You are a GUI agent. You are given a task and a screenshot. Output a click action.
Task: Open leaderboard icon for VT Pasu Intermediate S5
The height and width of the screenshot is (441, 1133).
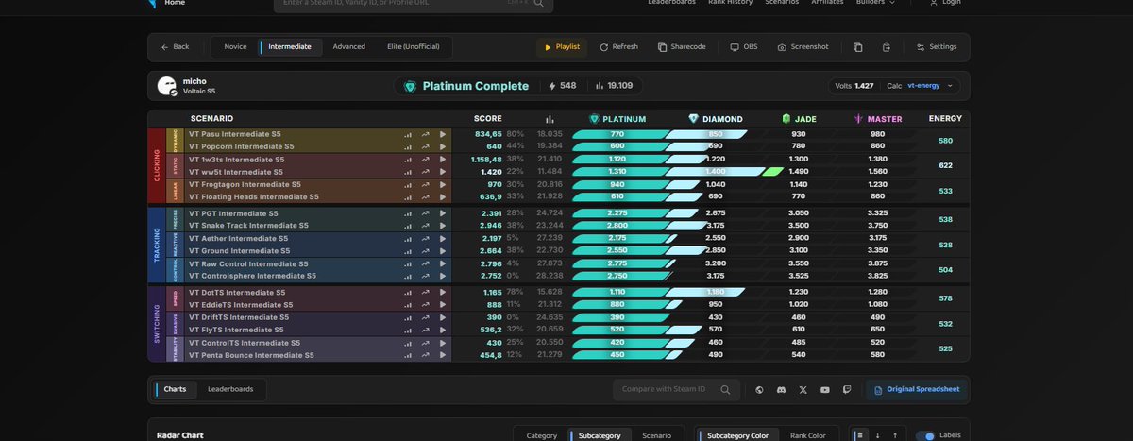[408, 134]
